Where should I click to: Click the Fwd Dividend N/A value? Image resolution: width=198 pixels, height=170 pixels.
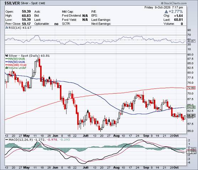[85, 16]
